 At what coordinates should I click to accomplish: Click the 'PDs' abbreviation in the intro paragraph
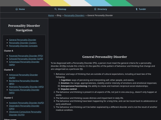[x=64, y=66]
